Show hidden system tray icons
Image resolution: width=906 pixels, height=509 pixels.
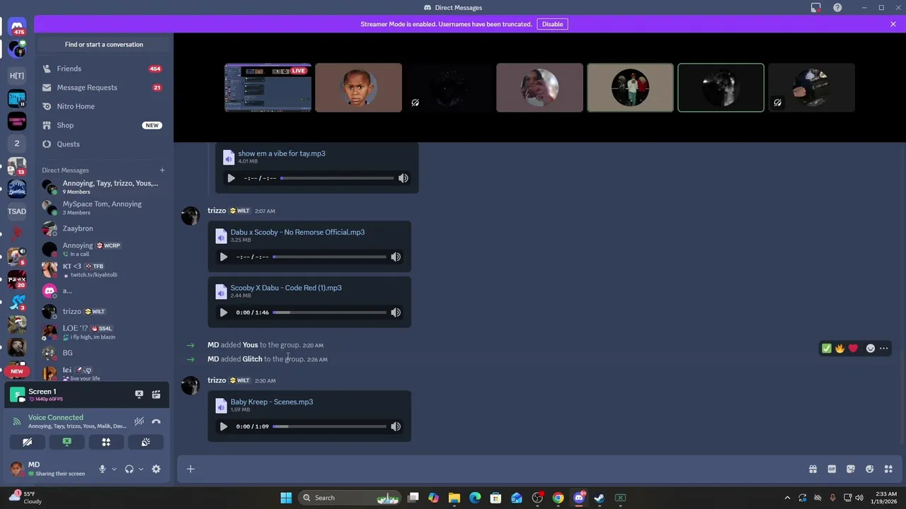coord(787,498)
